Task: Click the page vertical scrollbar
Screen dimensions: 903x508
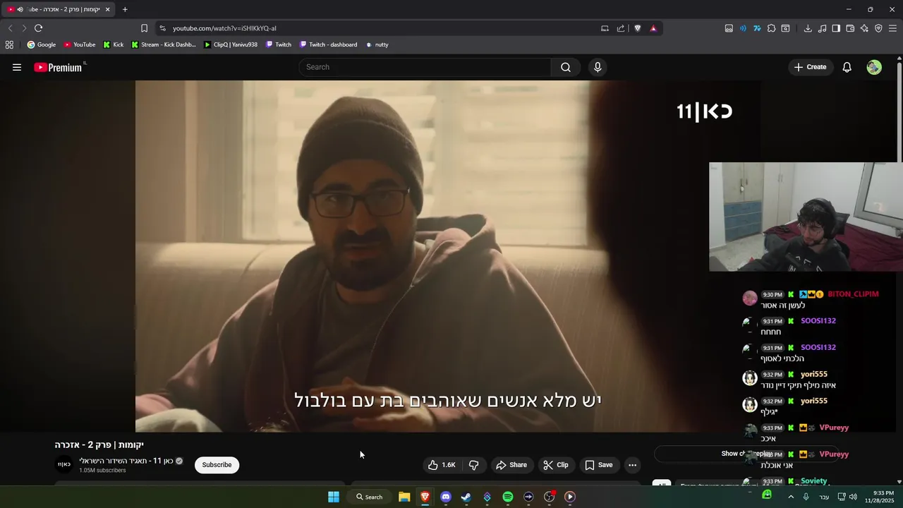Action: [899, 113]
